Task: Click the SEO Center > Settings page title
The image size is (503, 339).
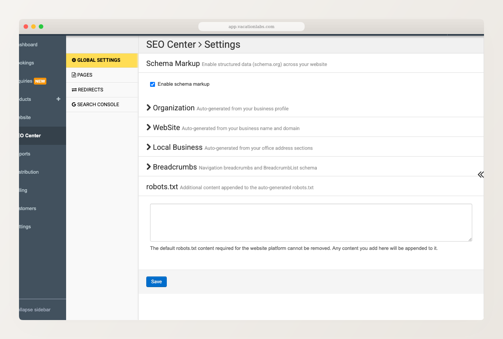Action: pyautogui.click(x=193, y=44)
